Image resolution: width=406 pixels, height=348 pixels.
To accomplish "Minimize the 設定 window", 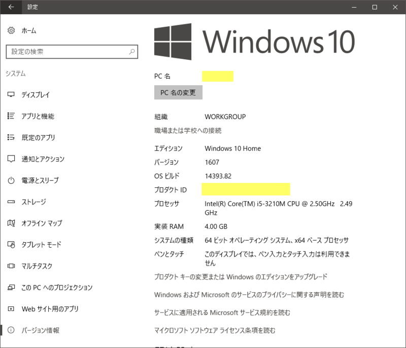I will pos(354,7).
